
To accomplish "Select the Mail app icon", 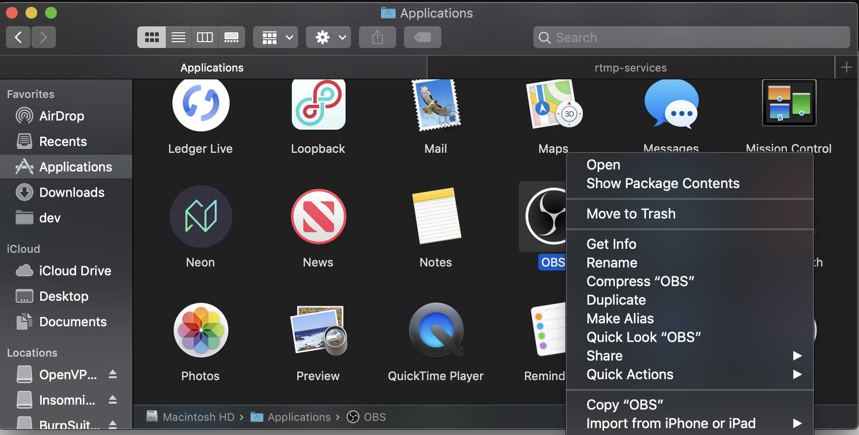I will pyautogui.click(x=436, y=105).
